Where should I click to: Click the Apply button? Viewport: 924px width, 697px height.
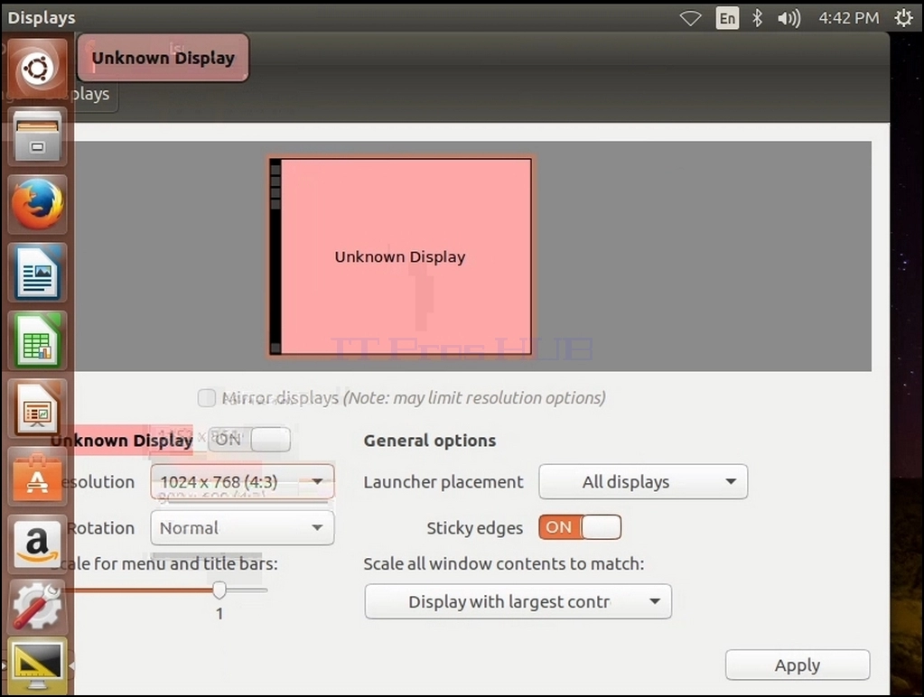[798, 664]
